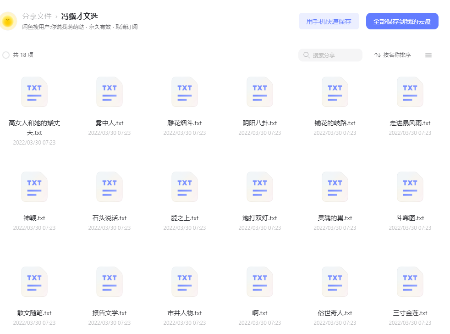Select the file name 铺花的歧路.txt
This screenshot has height=334, width=450.
click(x=335, y=123)
